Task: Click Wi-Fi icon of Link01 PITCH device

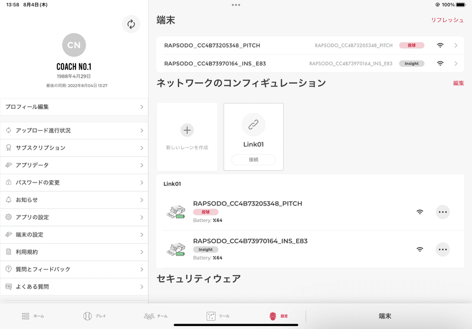Action: click(419, 212)
